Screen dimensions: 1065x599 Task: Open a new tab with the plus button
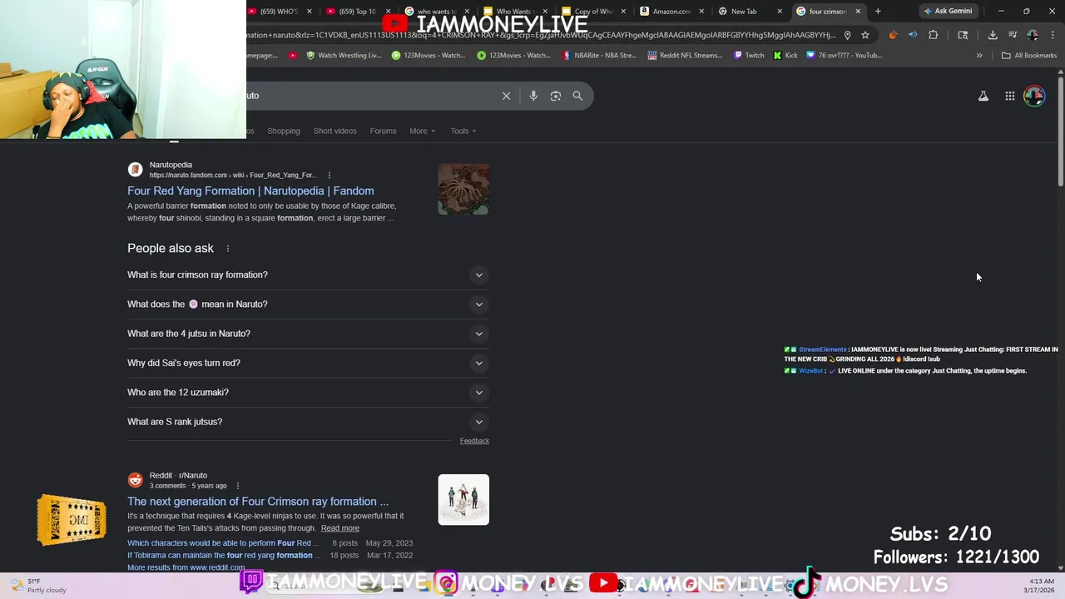coord(878,12)
